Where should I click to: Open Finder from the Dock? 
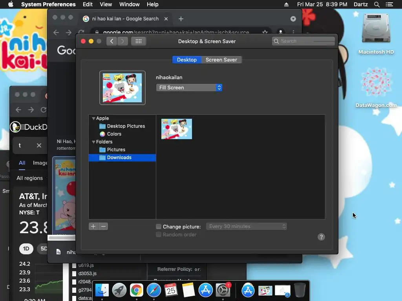click(x=102, y=290)
